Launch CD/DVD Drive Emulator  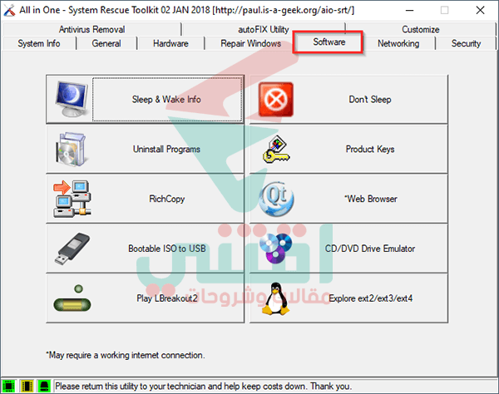point(348,249)
